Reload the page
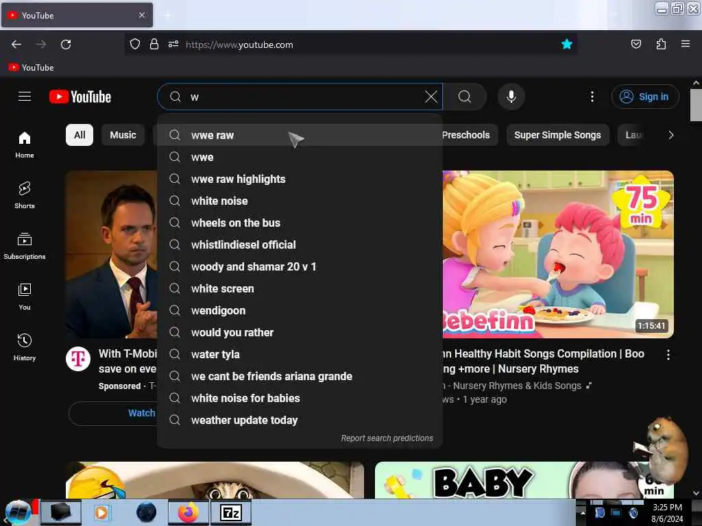 click(x=66, y=45)
